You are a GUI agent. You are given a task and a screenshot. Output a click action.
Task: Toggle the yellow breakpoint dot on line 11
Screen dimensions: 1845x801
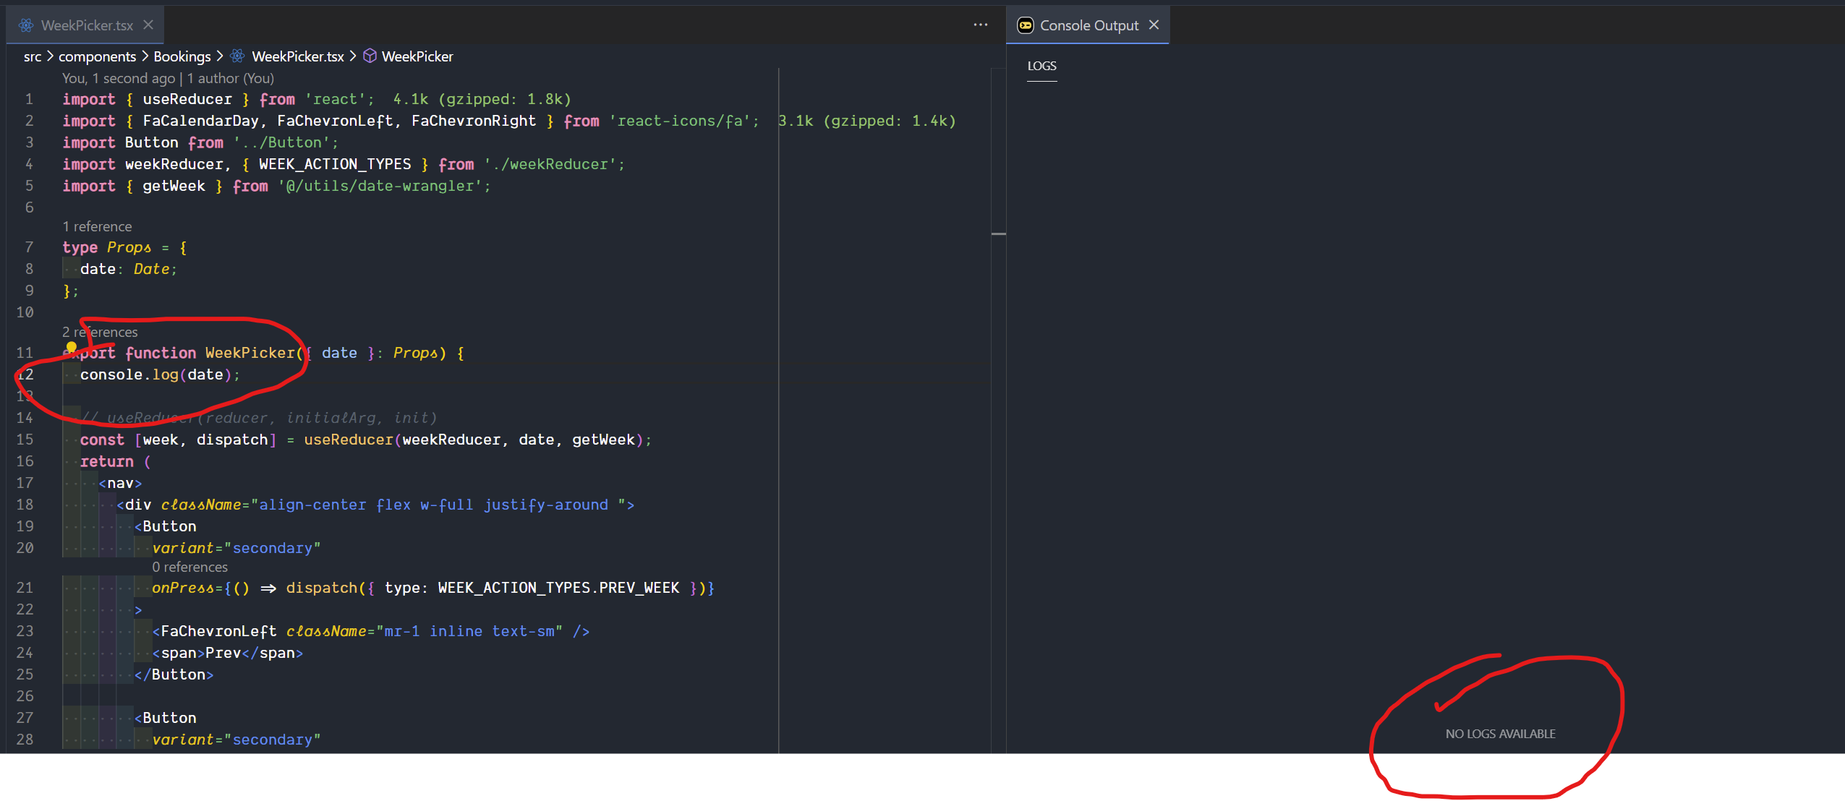[72, 347]
